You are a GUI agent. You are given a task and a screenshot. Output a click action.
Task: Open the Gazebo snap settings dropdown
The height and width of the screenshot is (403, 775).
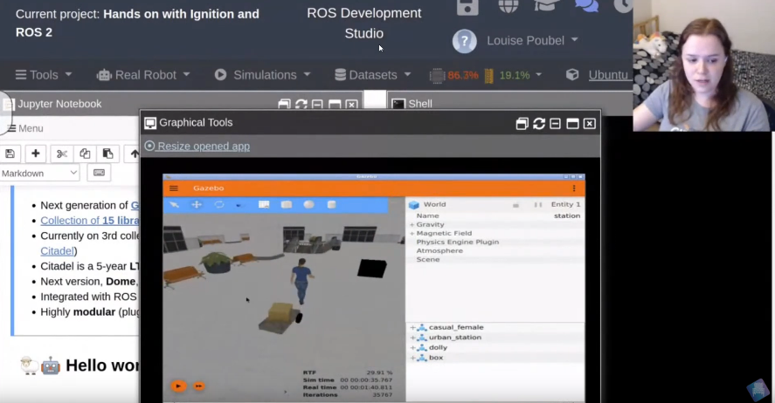tap(239, 205)
